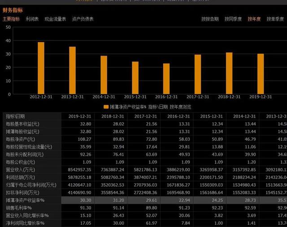
Task: Select the 按报告期 view option
Action: point(210,19)
